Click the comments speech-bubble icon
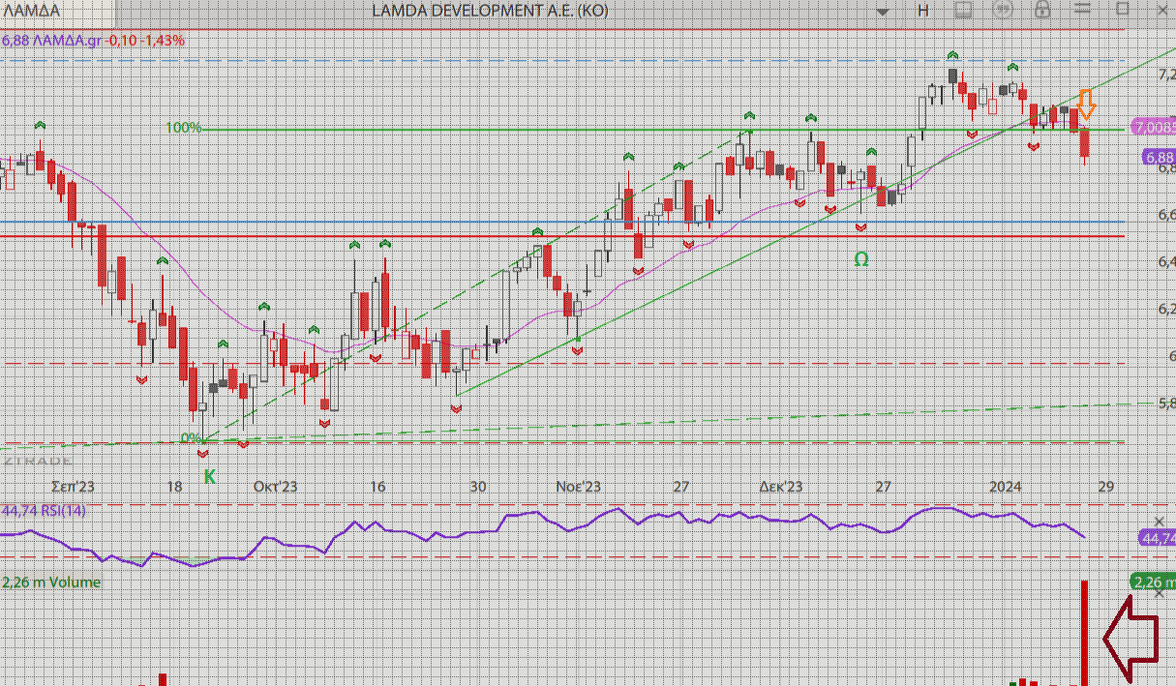Viewport: 1176px width, 686px height. pos(1004,10)
